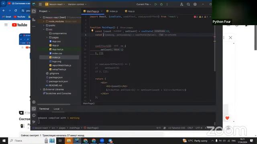Open the Project view options dropdown

click(x=45, y=11)
